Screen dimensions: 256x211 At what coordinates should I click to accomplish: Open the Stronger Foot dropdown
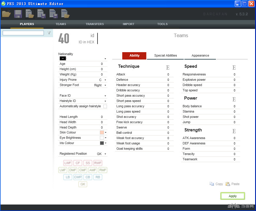105,85
